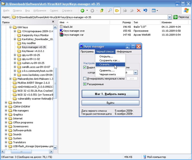
Task: Expand the Malwarebytes Anti-Malware folder node
Action: 11,79
